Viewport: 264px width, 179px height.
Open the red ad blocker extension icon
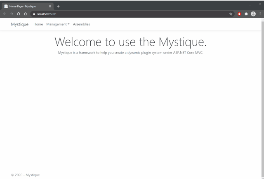click(x=239, y=14)
